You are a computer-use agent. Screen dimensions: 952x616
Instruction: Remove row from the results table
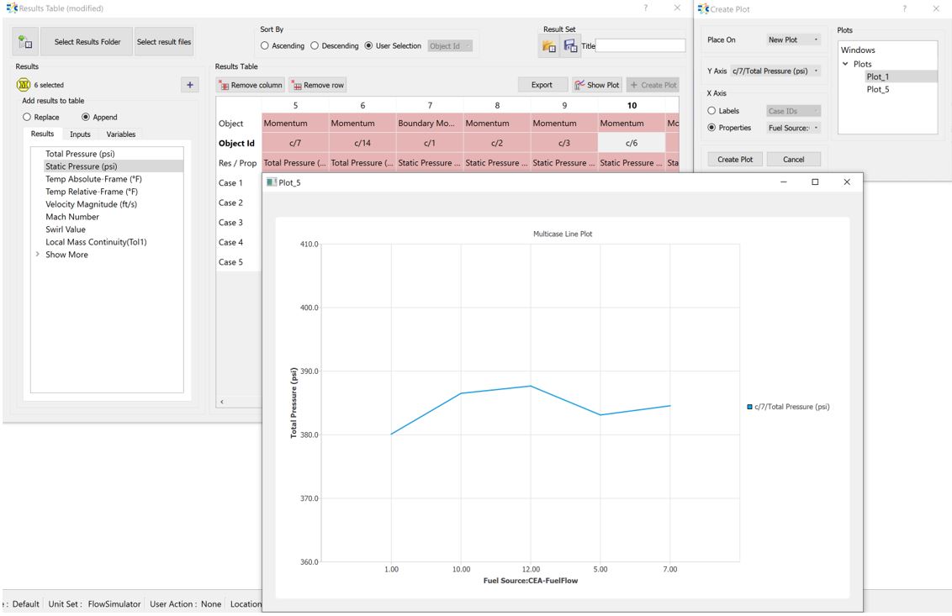317,85
